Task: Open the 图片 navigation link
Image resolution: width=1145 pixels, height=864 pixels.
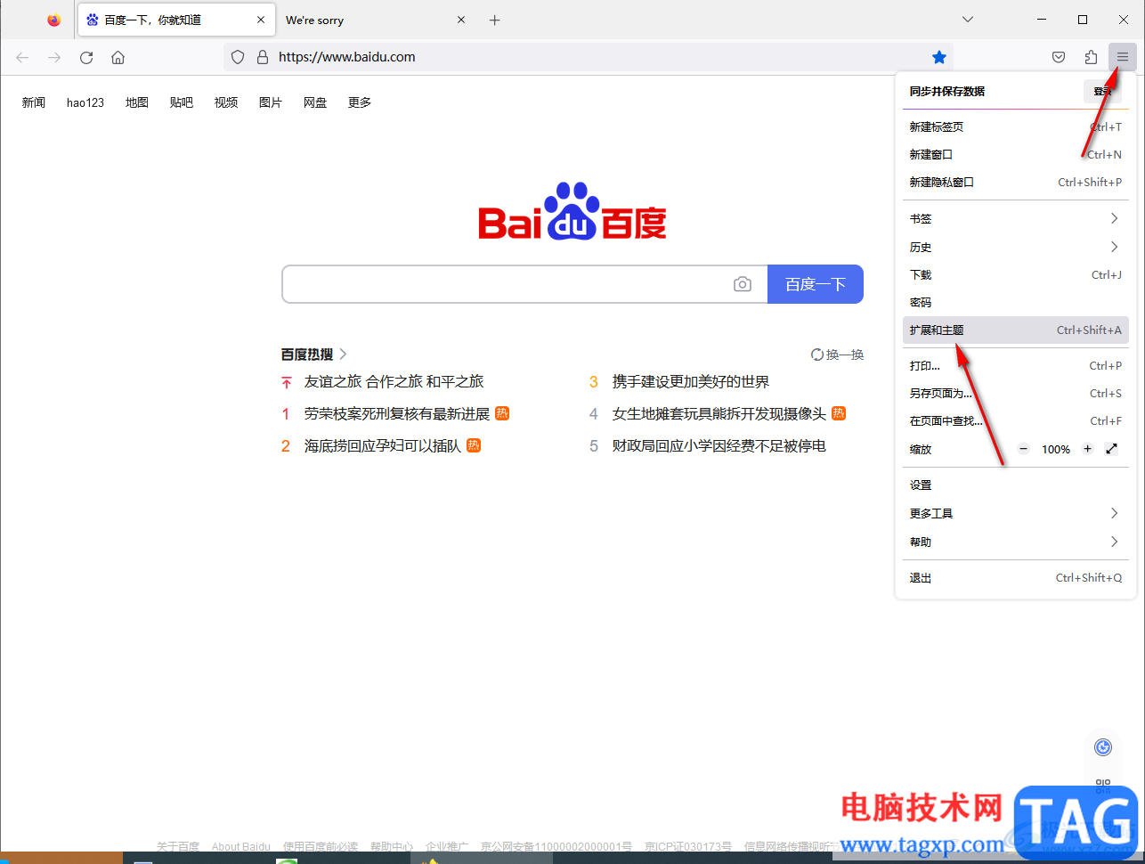Action: point(271,102)
